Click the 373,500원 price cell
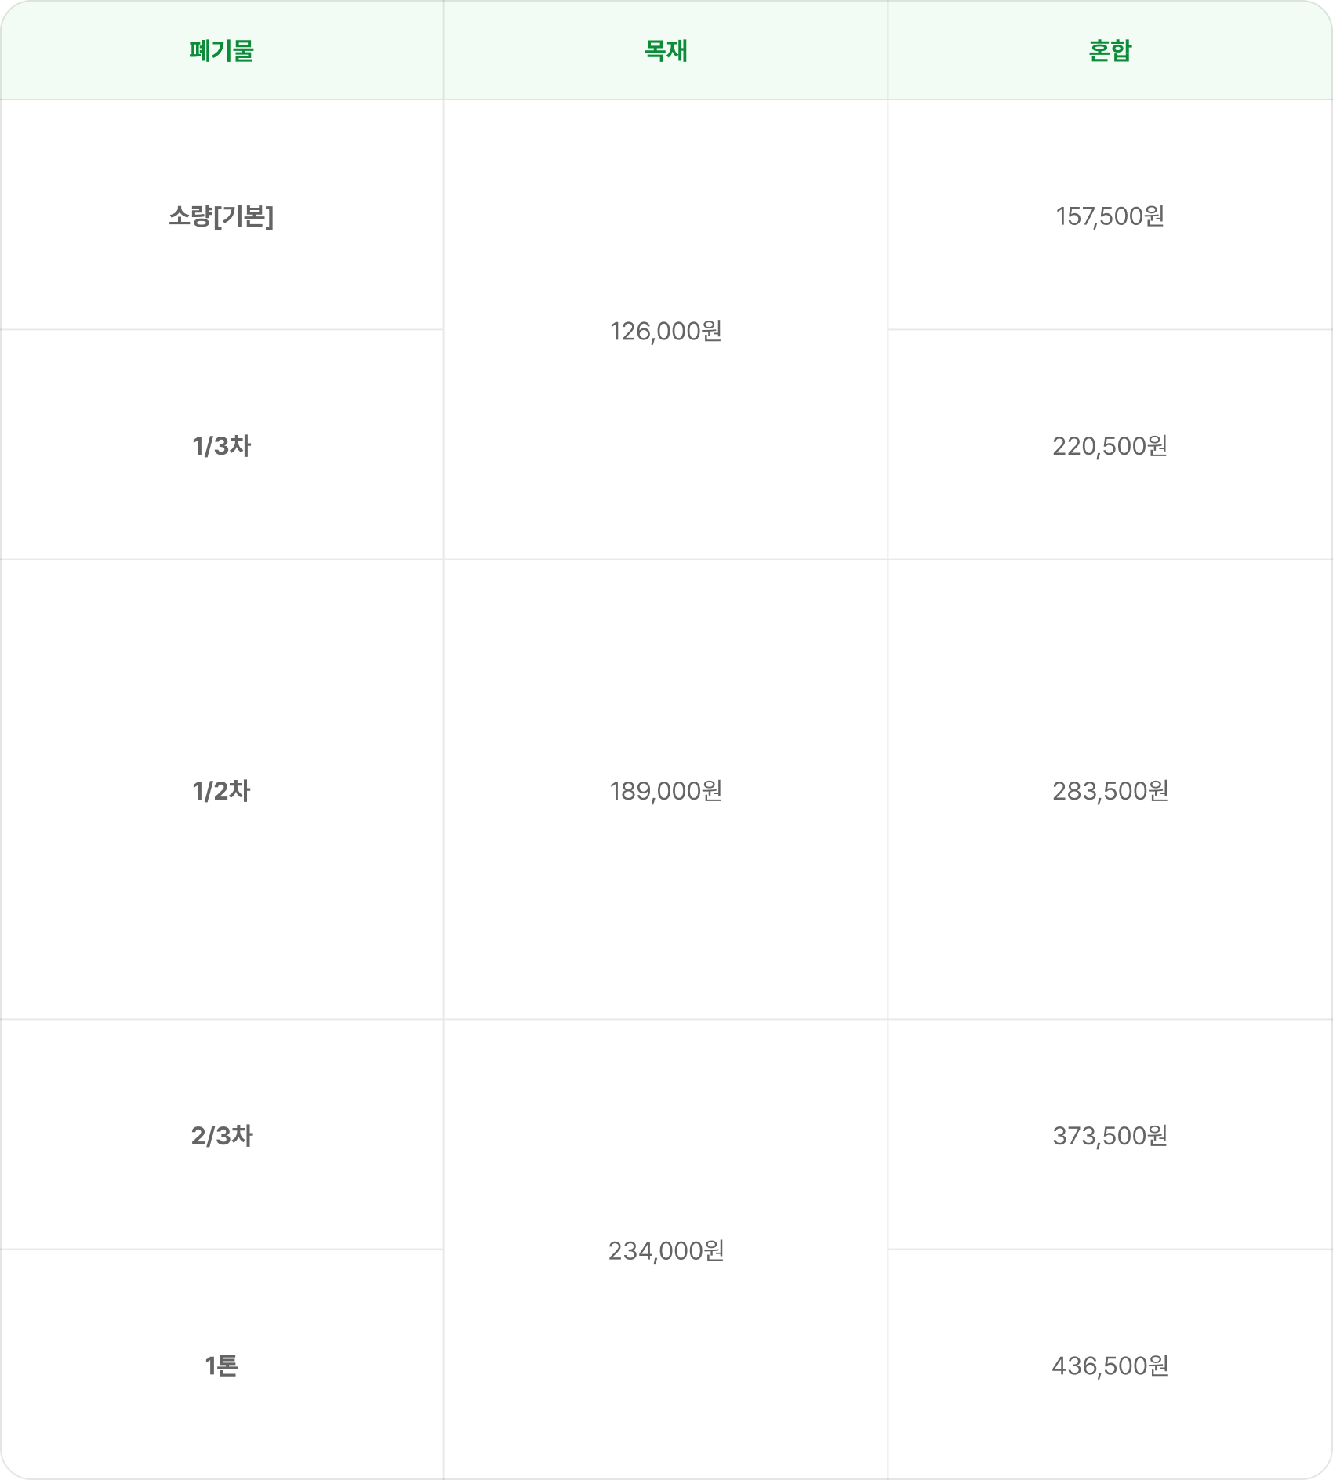Image resolution: width=1333 pixels, height=1480 pixels. tap(1110, 1136)
